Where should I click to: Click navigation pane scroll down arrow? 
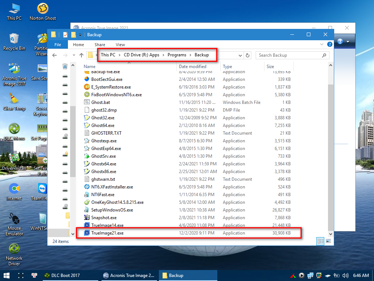pos(73,234)
